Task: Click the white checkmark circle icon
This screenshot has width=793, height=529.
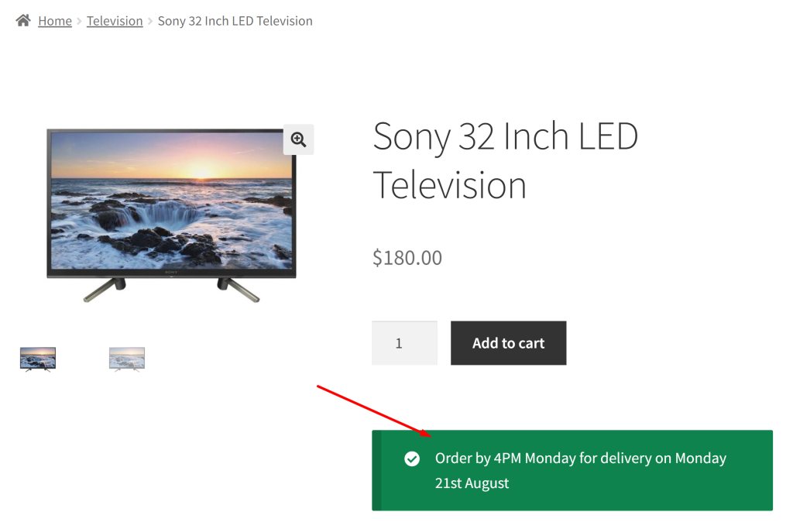Action: [x=412, y=459]
